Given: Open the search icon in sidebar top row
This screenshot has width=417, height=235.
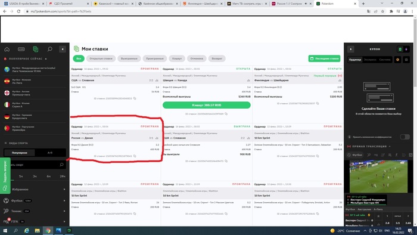Looking at the screenshot, I should [49, 50].
